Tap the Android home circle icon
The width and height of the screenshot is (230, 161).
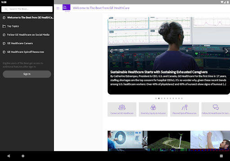(x=23, y=156)
